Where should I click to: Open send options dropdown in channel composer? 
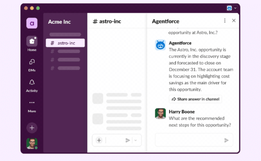136,140
